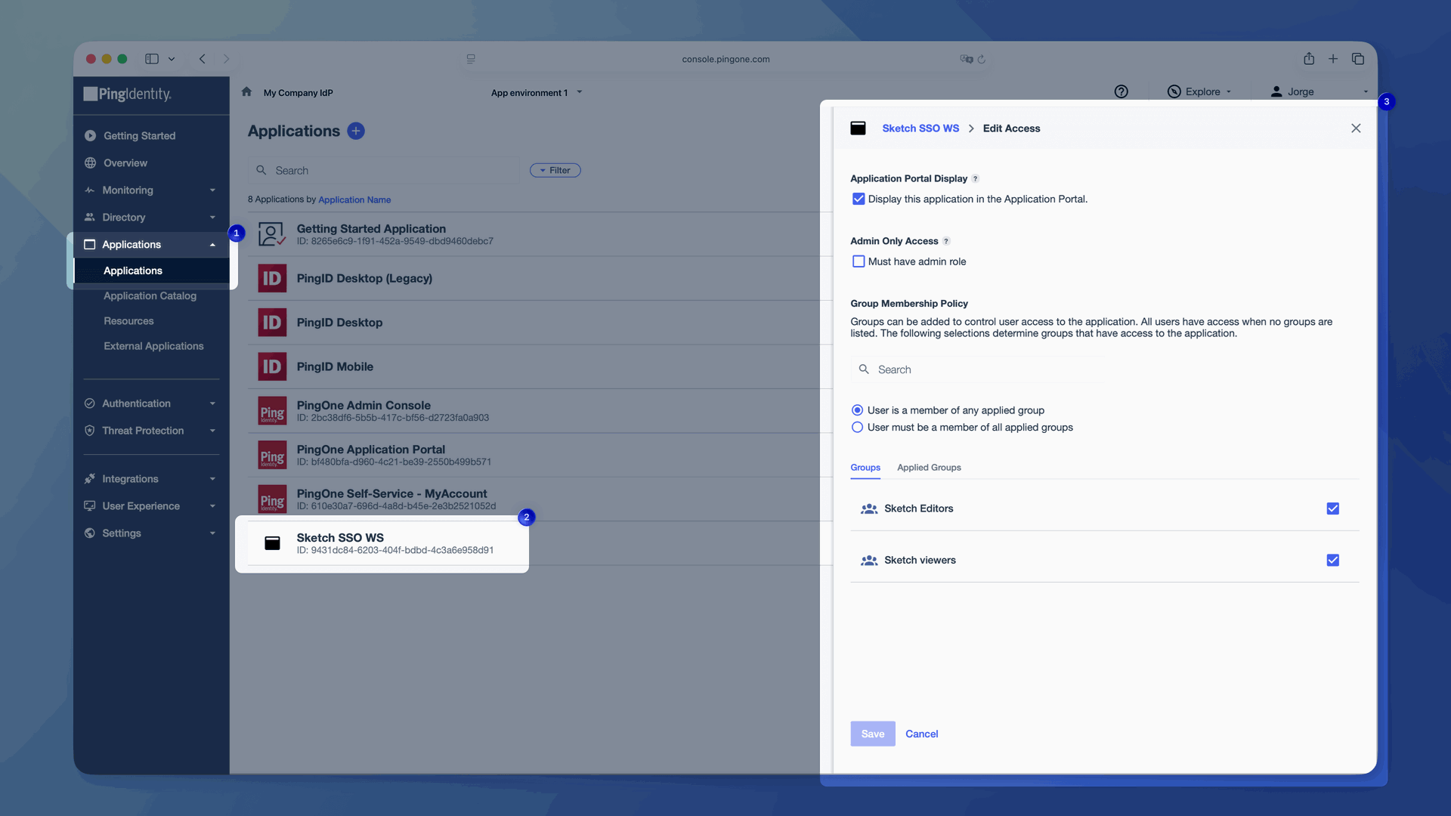Screen dimensions: 1451x816
Task: Switch to the Groups tab
Action: (x=865, y=468)
